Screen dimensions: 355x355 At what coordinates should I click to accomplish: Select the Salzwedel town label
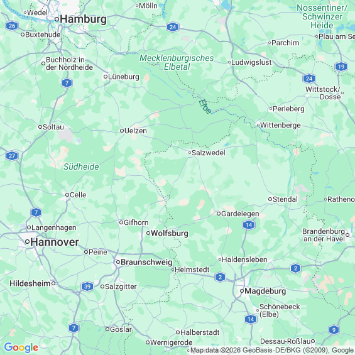coord(209,153)
